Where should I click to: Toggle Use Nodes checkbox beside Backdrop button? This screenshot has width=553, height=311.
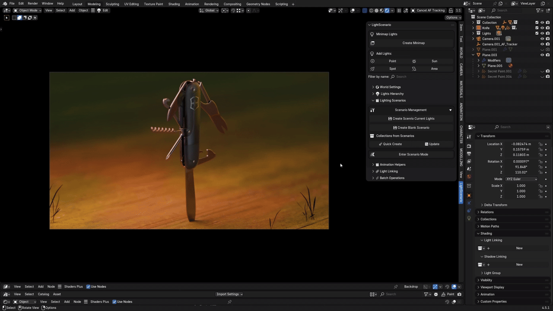(x=89, y=286)
